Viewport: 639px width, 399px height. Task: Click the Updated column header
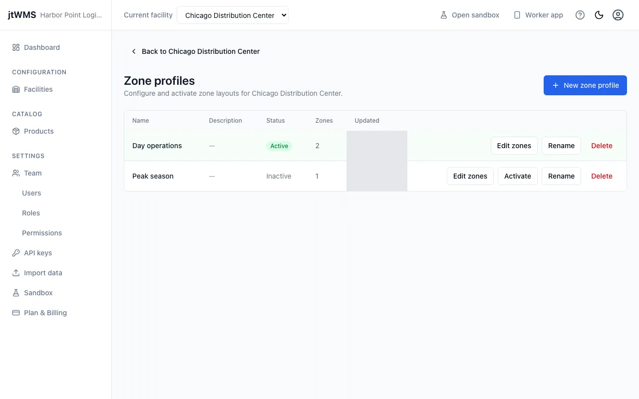[367, 121]
